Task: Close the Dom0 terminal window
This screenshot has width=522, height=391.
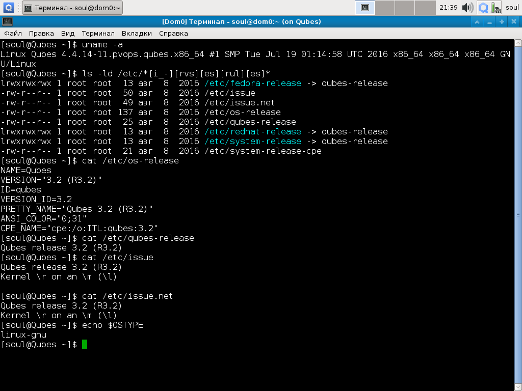Action: [x=514, y=21]
